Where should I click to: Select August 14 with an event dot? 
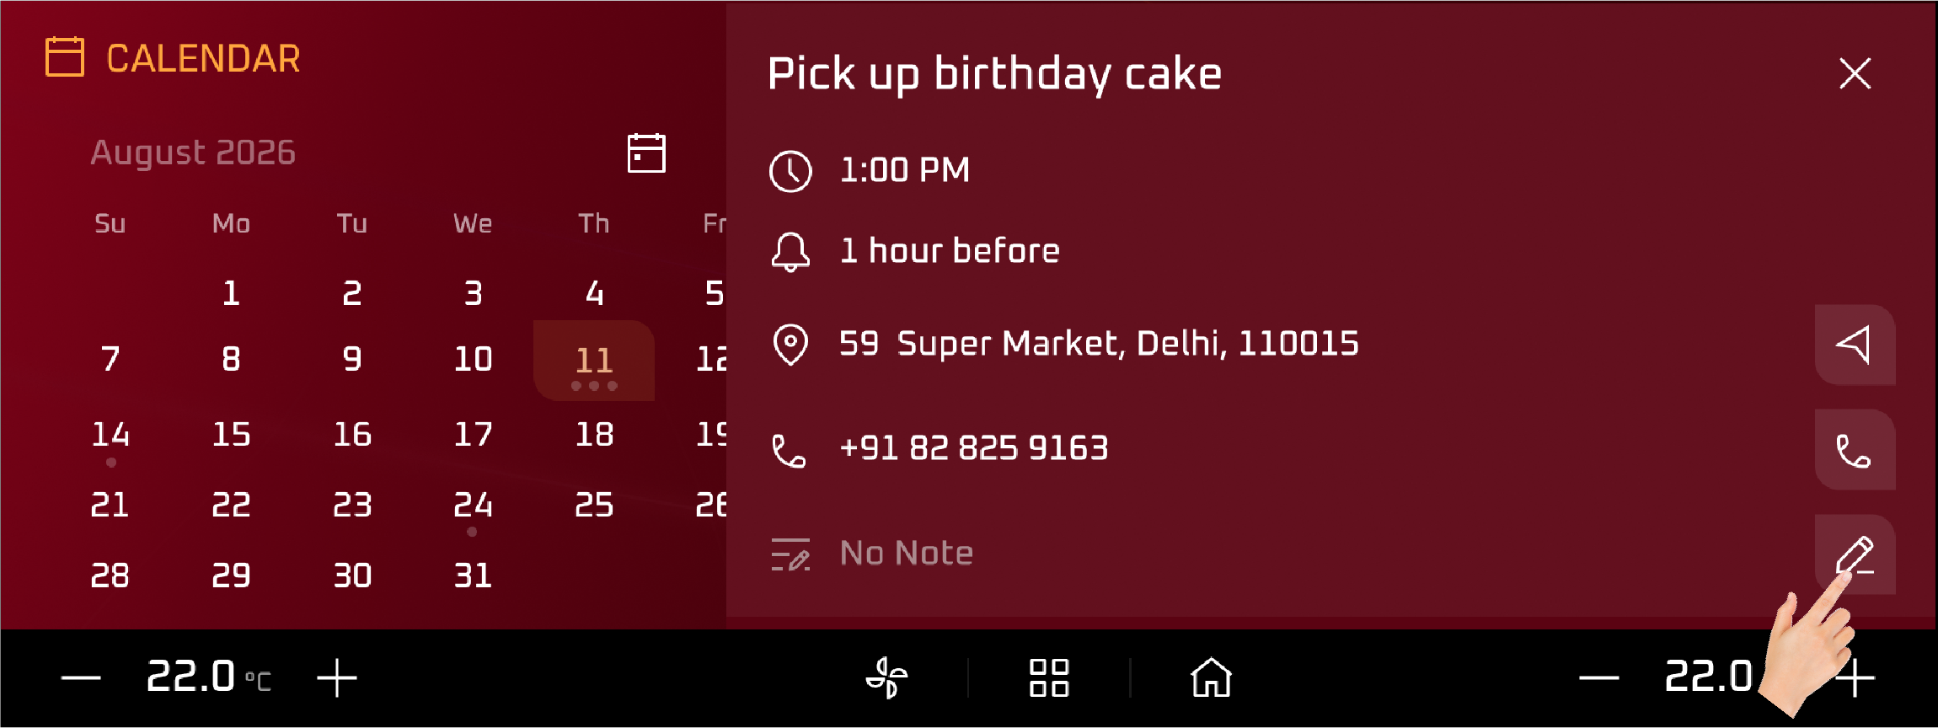110,435
